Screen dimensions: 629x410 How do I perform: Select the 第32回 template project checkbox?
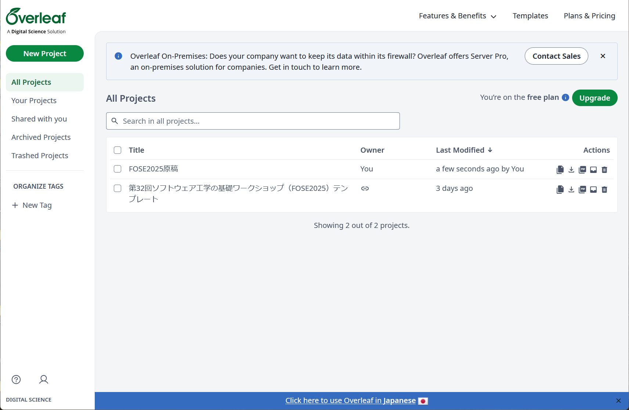[x=118, y=188]
